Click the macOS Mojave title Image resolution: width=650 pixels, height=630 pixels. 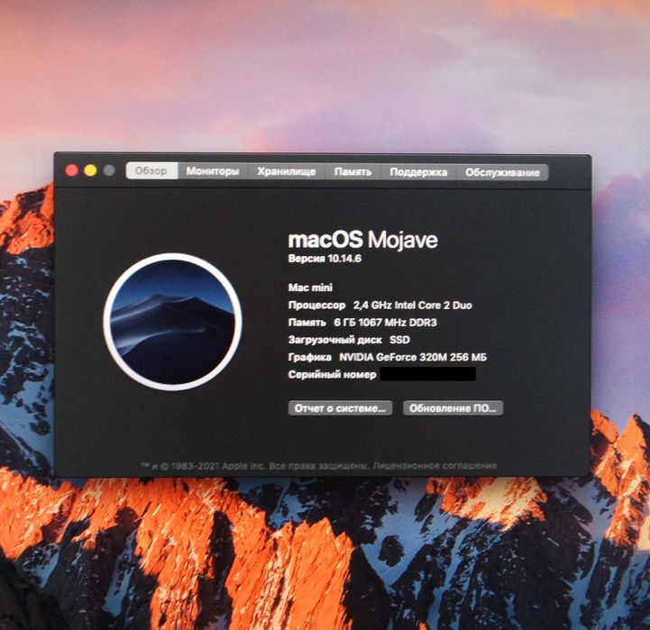[x=362, y=240]
